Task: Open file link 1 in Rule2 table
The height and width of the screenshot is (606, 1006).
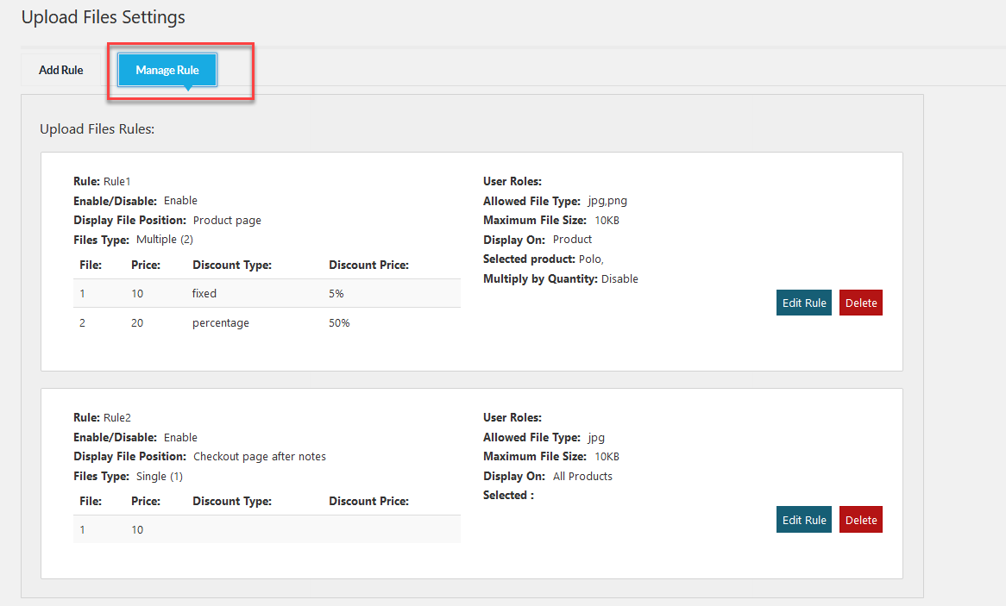Action: point(82,529)
